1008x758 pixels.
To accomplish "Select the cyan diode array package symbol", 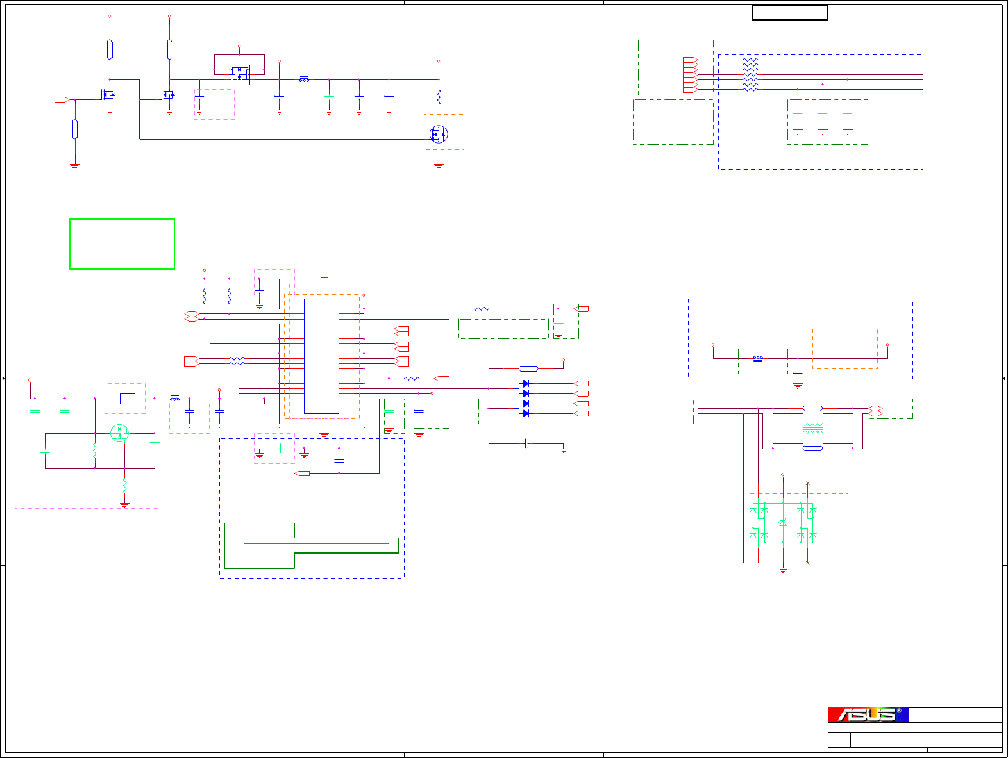I will click(782, 523).
